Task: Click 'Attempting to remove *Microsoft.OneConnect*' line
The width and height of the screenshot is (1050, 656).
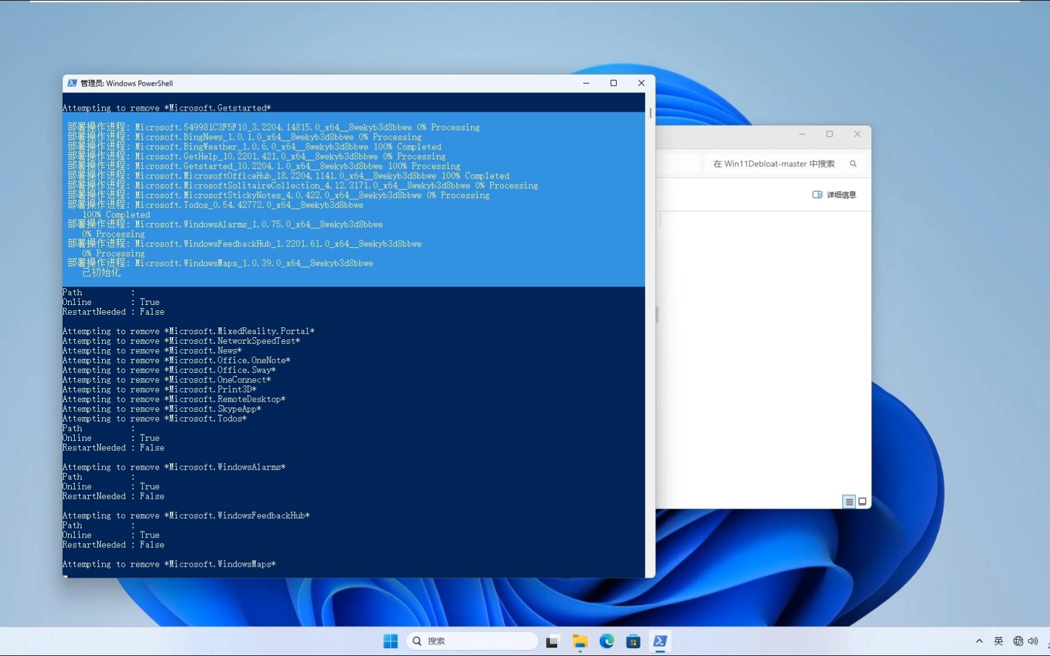Action: pyautogui.click(x=166, y=380)
